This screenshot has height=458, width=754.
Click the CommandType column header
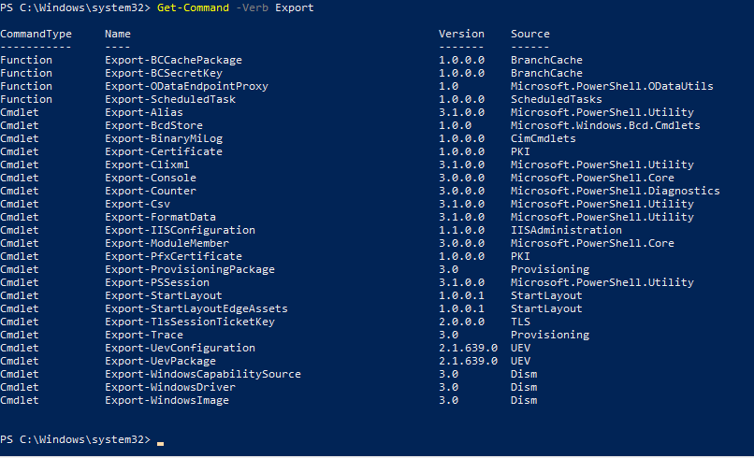coord(36,34)
